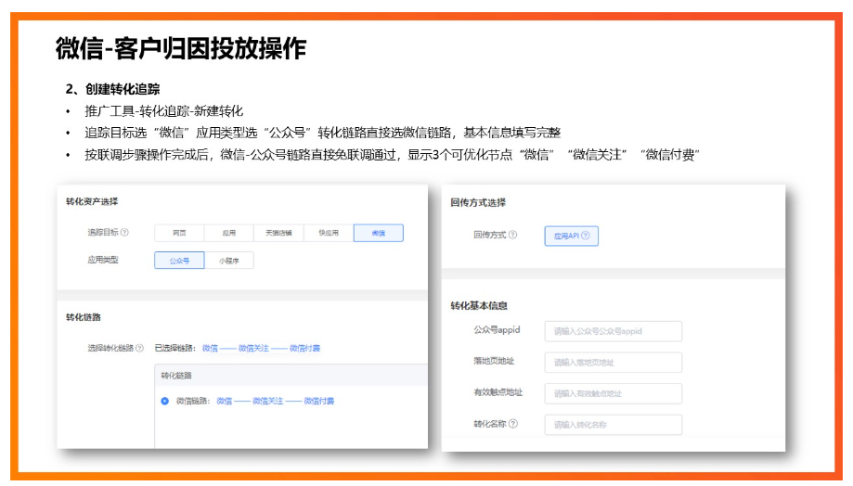The height and width of the screenshot is (486, 853).
Task: Click the 回传方式选择 section heading
Action: tap(478, 203)
